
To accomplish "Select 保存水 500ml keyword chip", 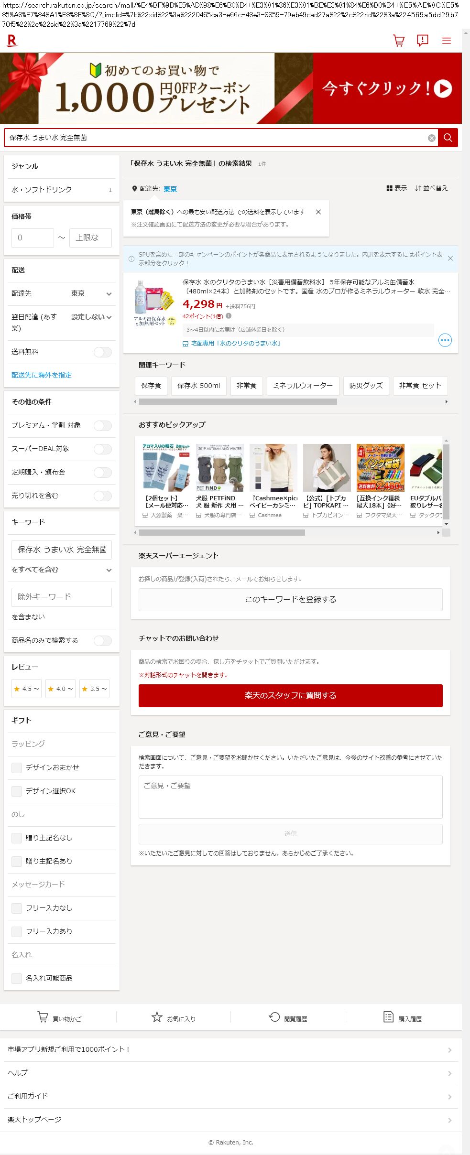I will [x=199, y=386].
